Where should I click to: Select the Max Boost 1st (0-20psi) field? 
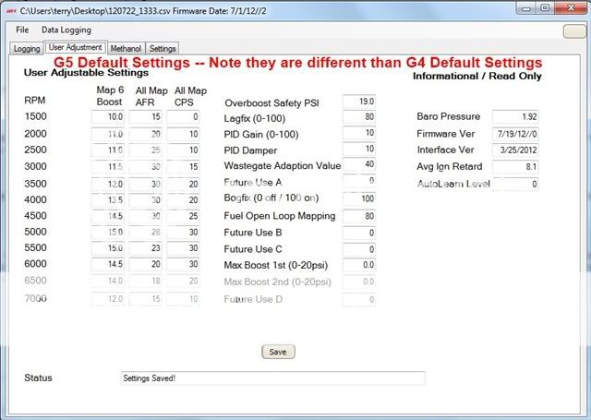click(359, 266)
